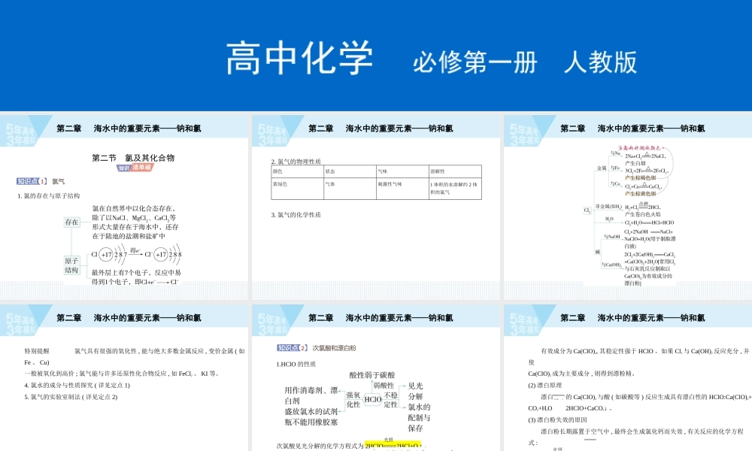Select the heading 1.HClO 的性质
The width and height of the screenshot is (752, 451).
296,365
